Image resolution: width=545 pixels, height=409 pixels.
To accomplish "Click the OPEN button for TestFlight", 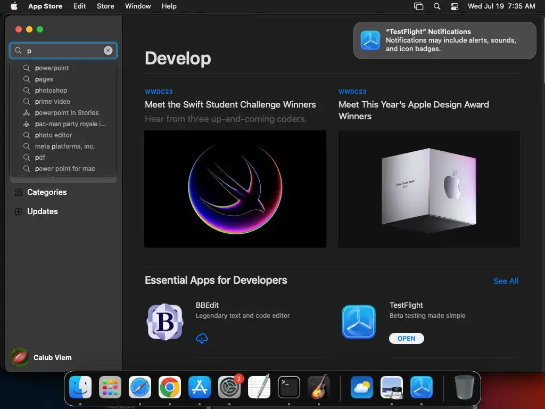I will [x=406, y=338].
